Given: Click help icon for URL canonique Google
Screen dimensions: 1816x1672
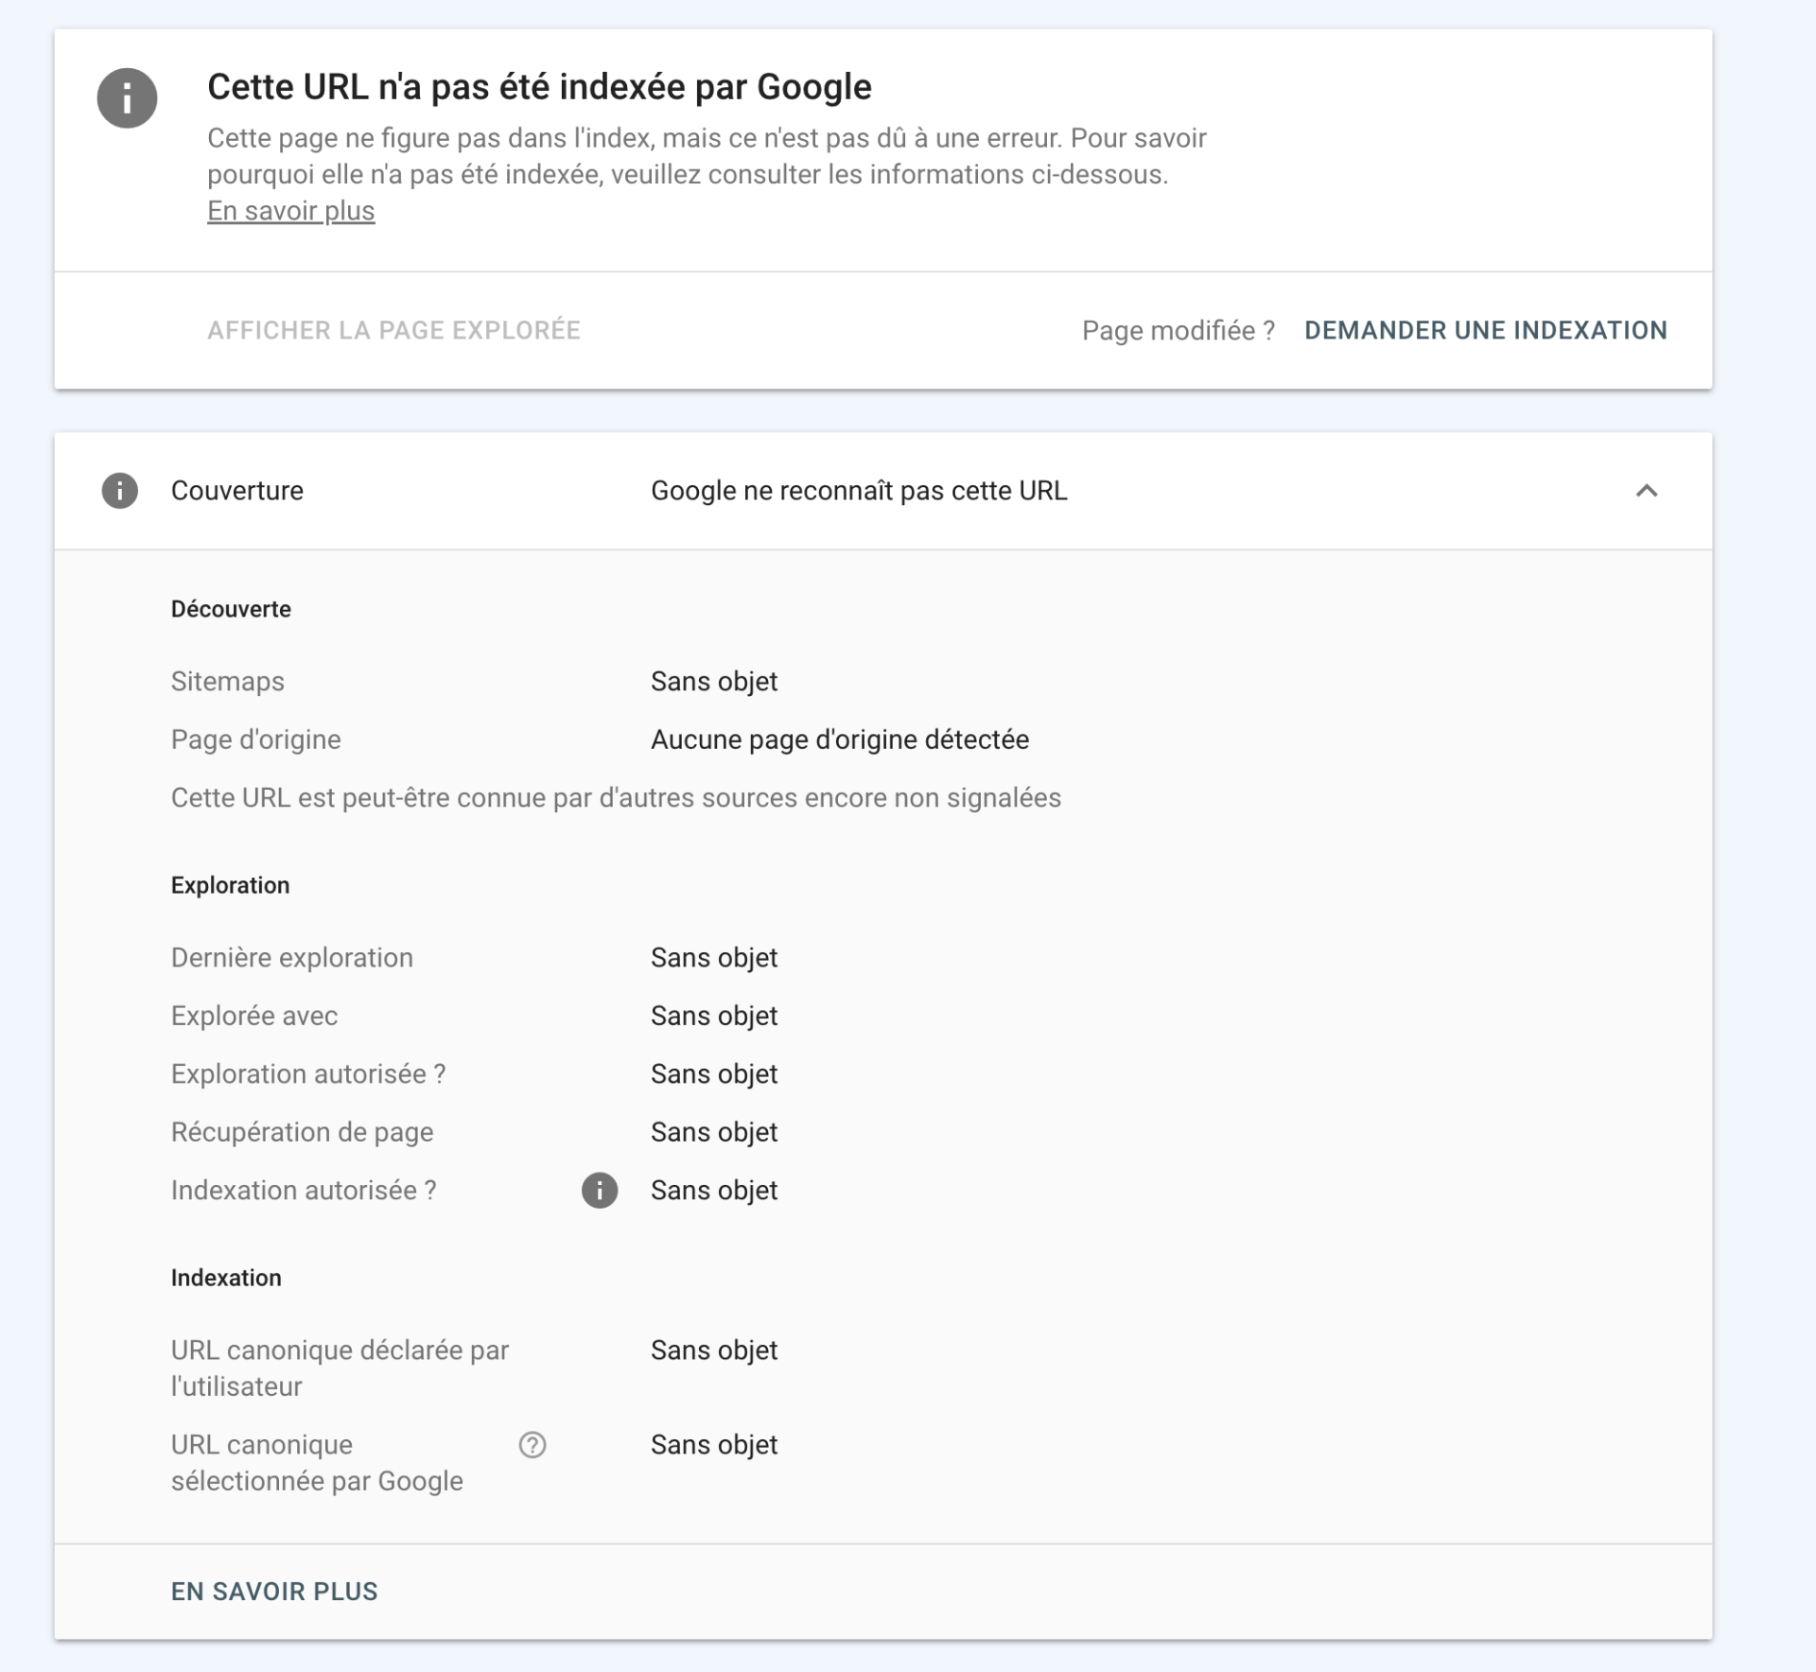Looking at the screenshot, I should pyautogui.click(x=533, y=1445).
